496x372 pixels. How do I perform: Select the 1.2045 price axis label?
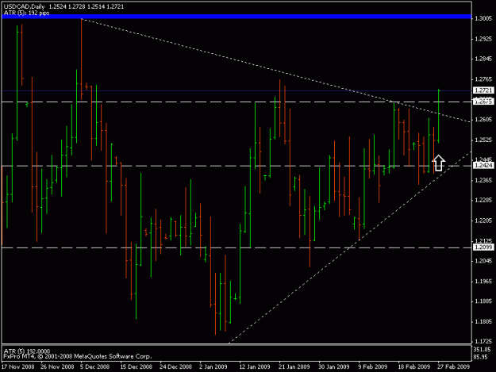click(x=483, y=261)
